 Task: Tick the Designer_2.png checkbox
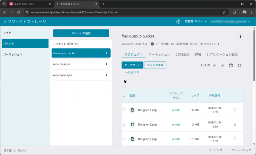click(x=124, y=125)
